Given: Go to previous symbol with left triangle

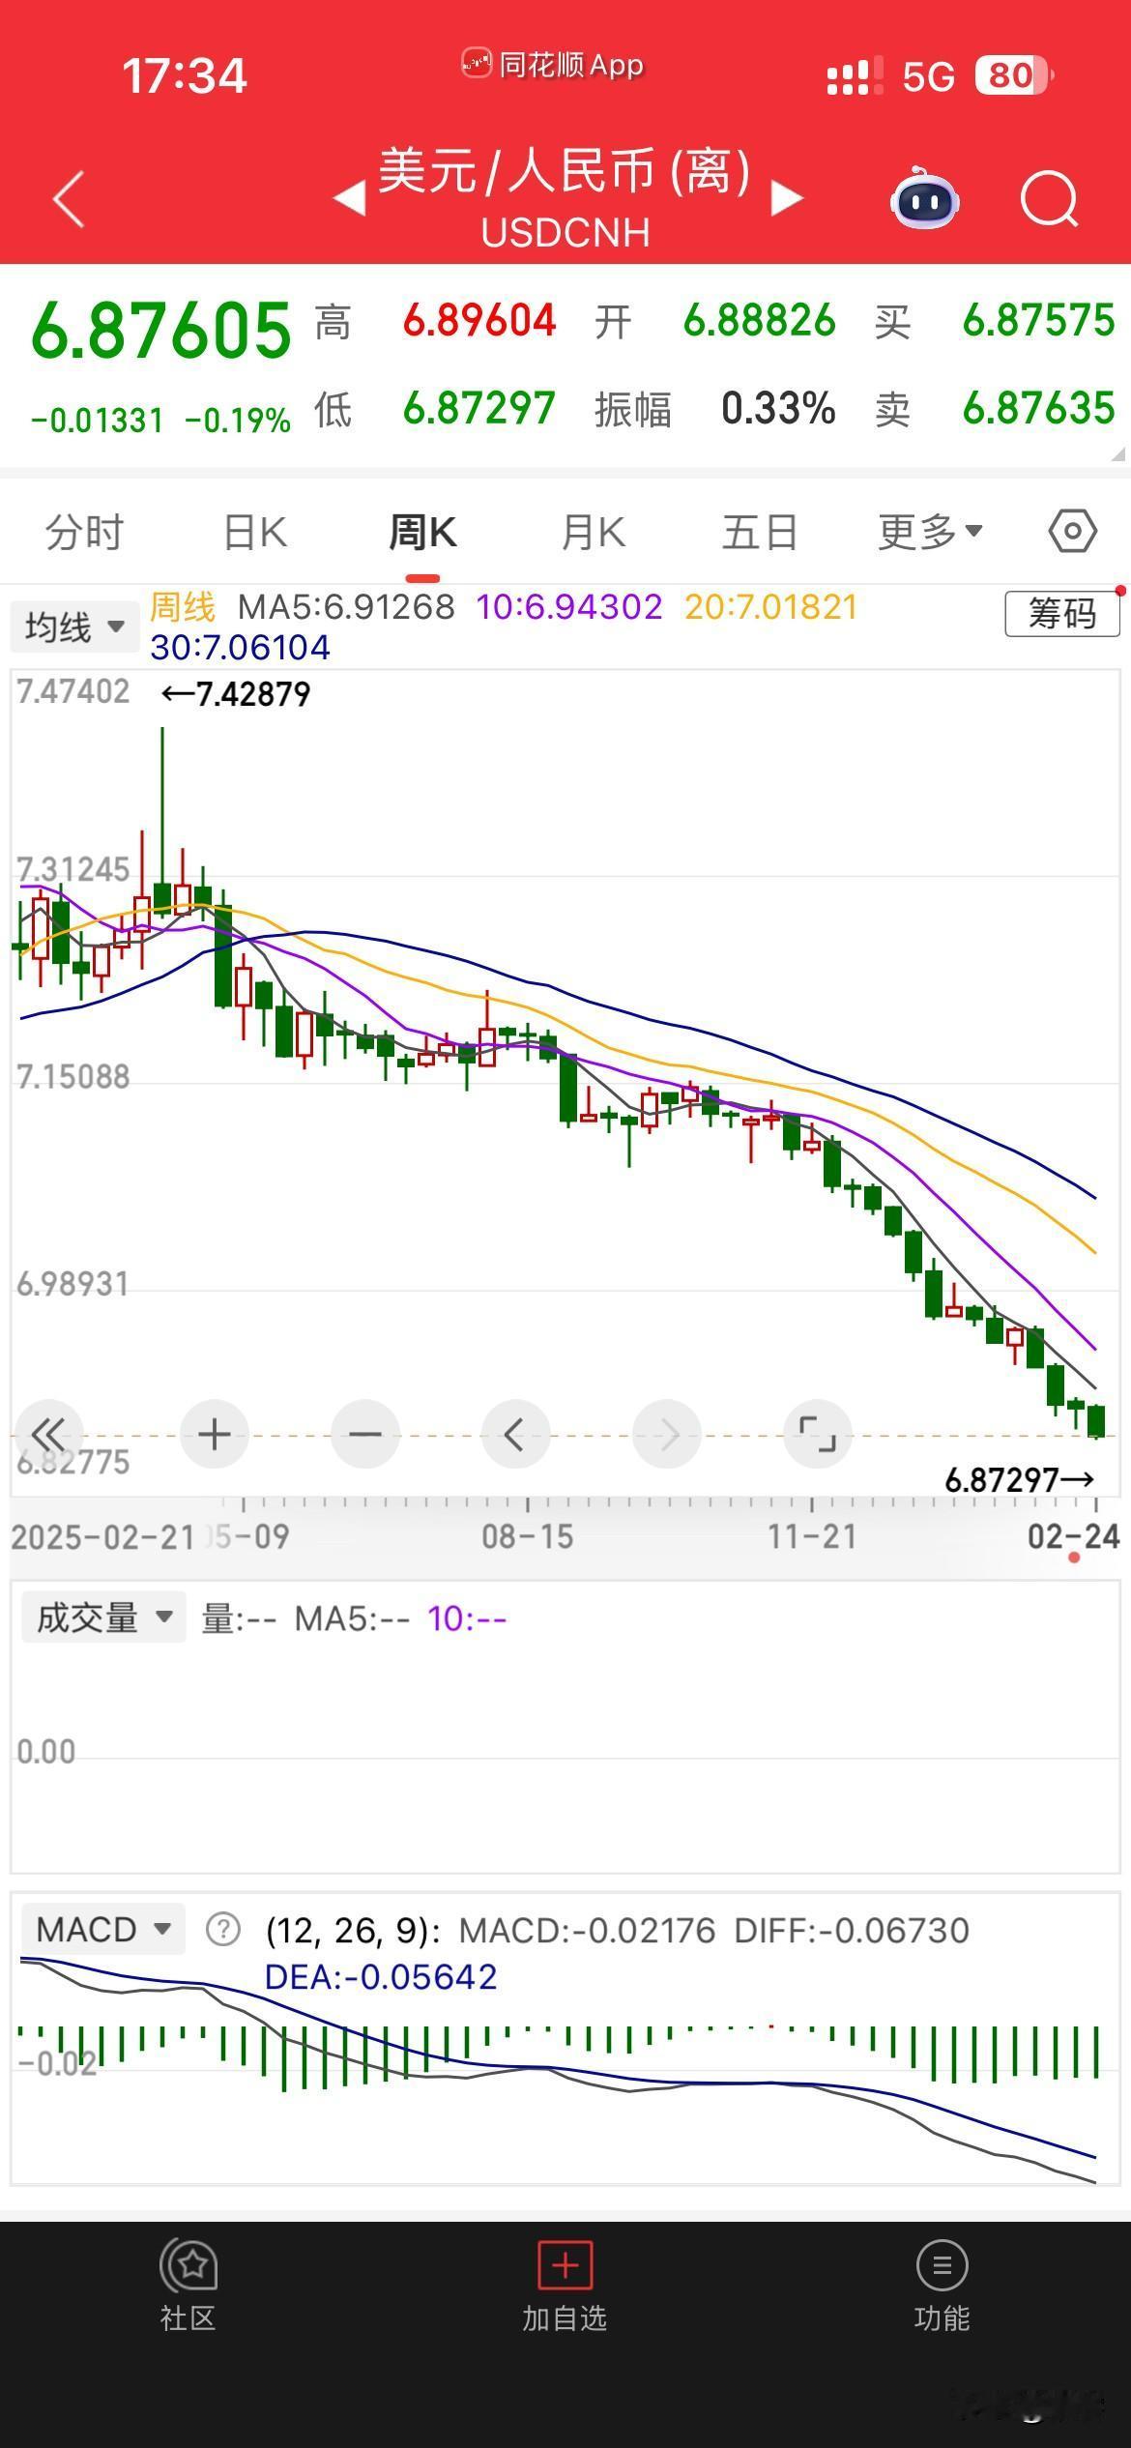Looking at the screenshot, I should coord(349,199).
